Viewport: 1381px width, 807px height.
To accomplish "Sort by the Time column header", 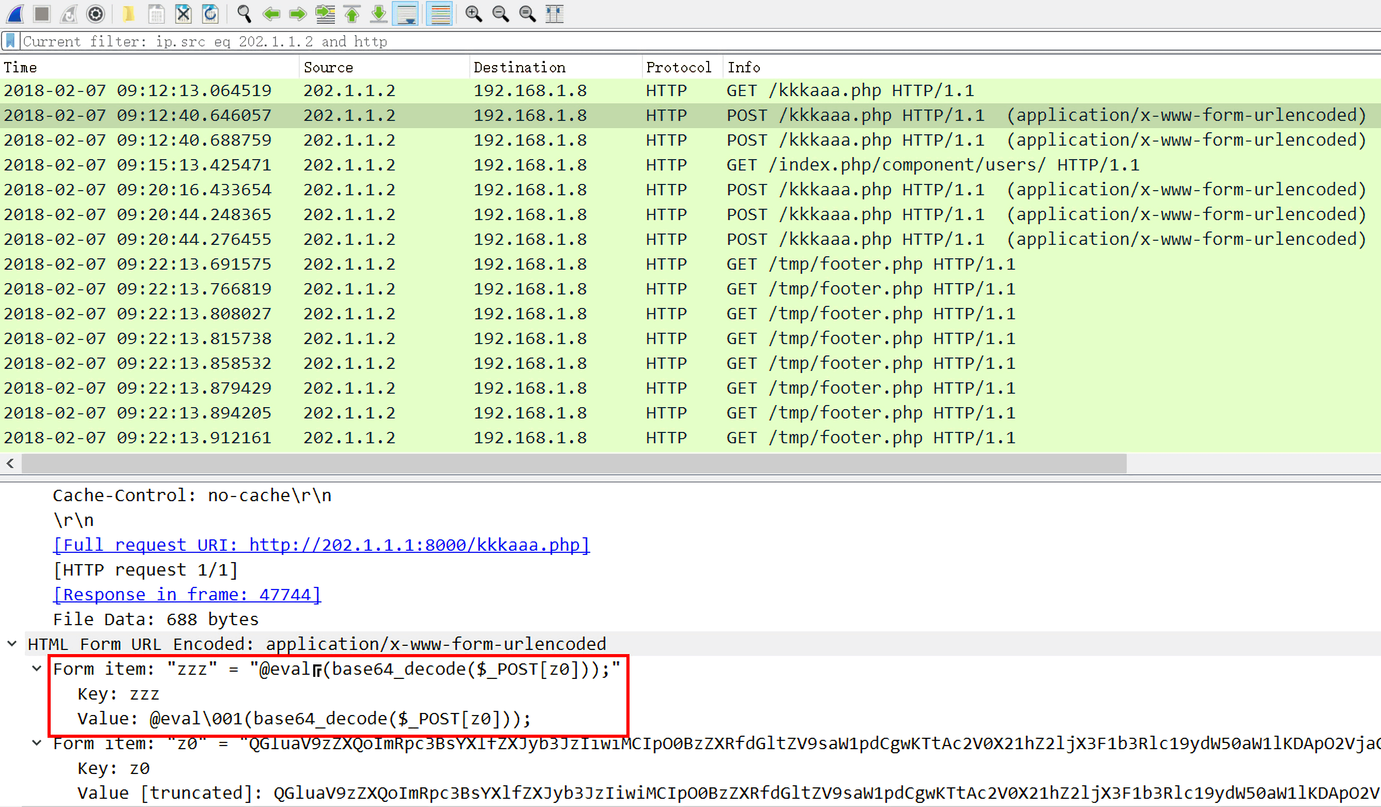I will pos(149,67).
